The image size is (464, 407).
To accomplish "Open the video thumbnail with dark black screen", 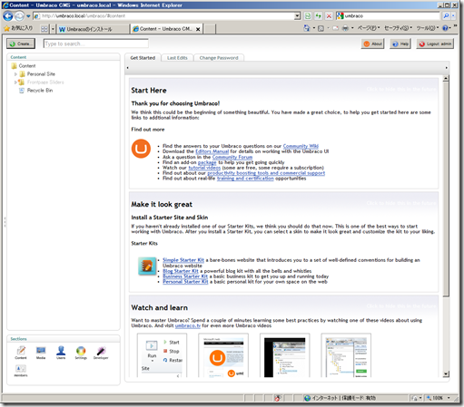I will [285, 355].
